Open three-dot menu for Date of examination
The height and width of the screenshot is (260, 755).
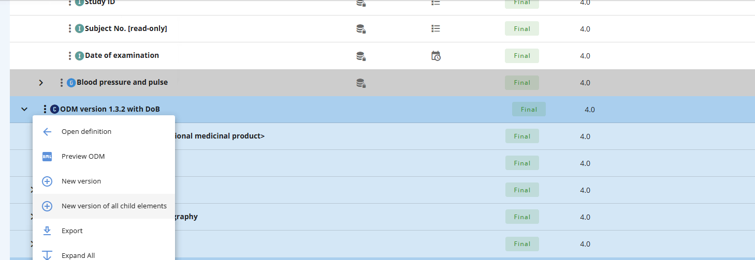(70, 55)
